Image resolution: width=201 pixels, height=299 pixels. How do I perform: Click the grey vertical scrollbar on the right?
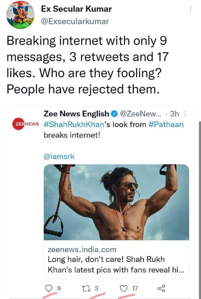click(200, 210)
